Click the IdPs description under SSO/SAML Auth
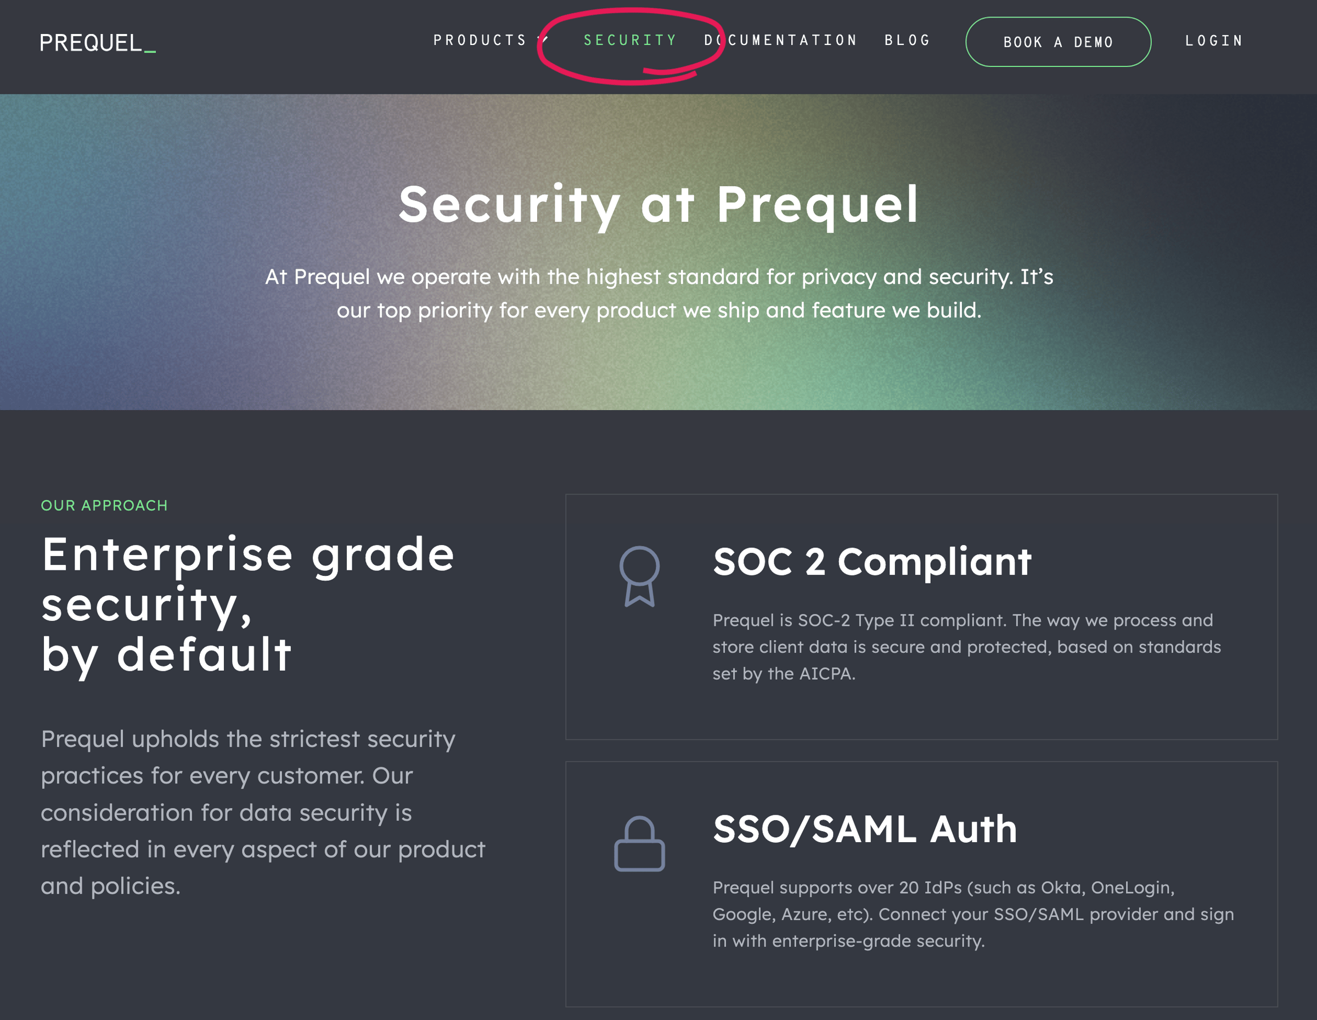Image resolution: width=1317 pixels, height=1020 pixels. click(973, 914)
